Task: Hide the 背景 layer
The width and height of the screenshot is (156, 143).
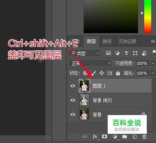Action: pos(73,114)
